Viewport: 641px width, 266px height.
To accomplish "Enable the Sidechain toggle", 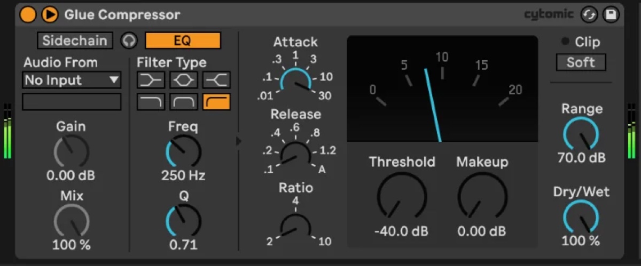I will pos(75,41).
